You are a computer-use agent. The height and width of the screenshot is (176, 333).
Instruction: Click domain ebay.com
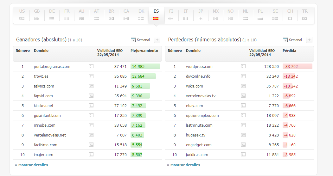click(x=194, y=106)
